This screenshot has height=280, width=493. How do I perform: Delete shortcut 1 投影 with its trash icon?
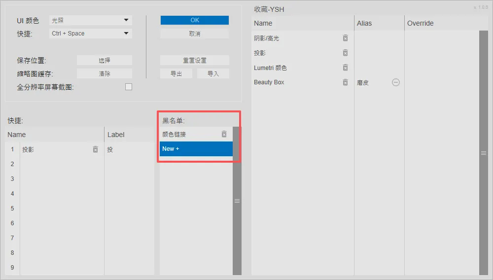[96, 149]
